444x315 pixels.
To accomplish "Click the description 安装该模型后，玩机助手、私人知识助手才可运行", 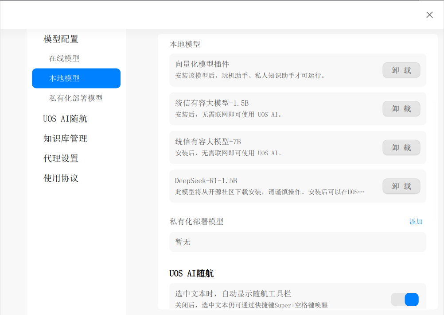I will click(250, 76).
